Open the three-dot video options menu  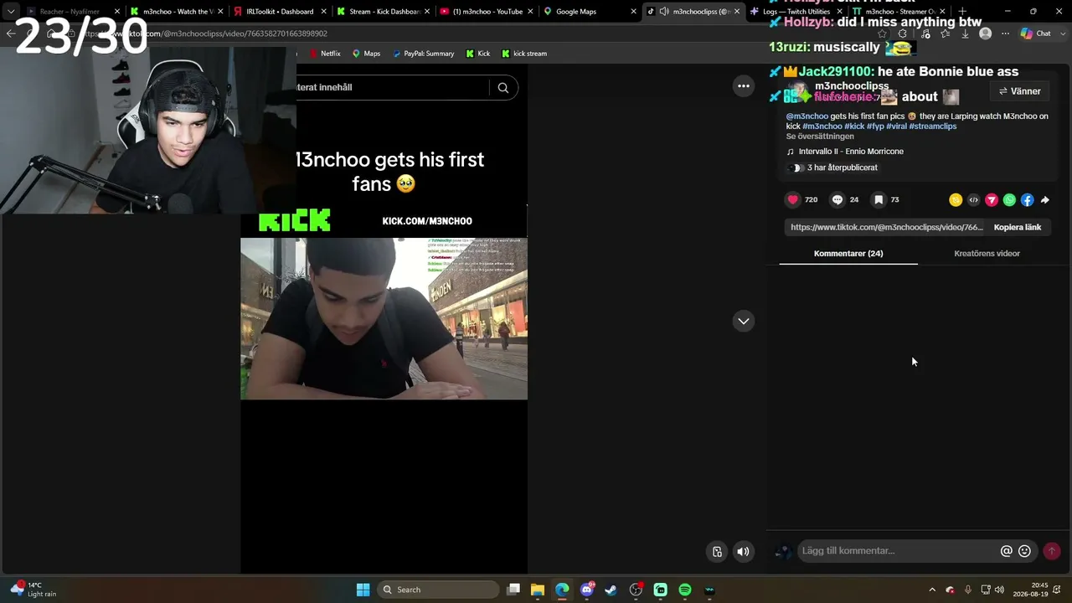point(743,85)
